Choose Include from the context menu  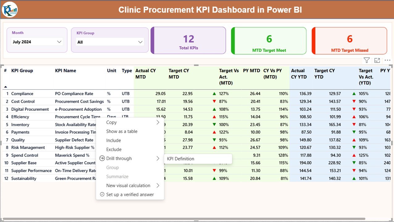pos(113,140)
